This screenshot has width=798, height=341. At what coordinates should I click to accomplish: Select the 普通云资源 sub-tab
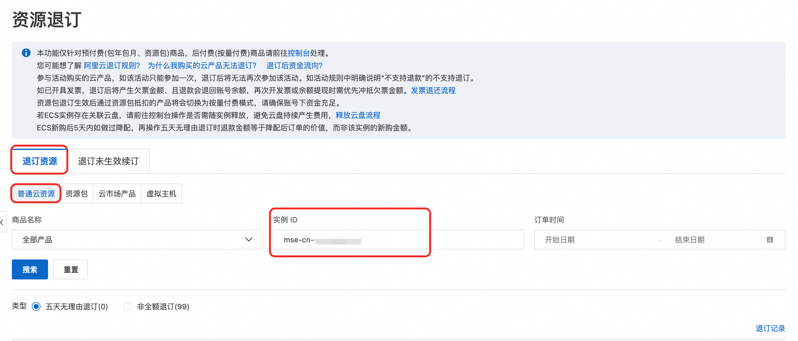(36, 194)
